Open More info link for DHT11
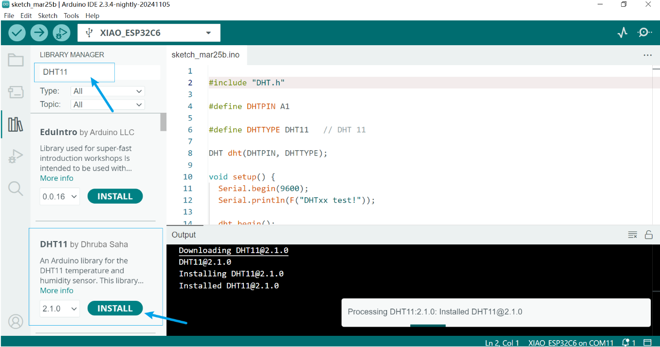 tap(56, 291)
